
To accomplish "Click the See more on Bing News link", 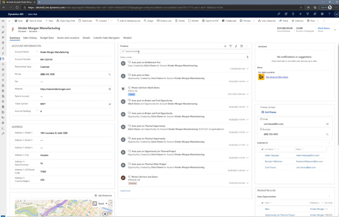I will tap(277, 78).
